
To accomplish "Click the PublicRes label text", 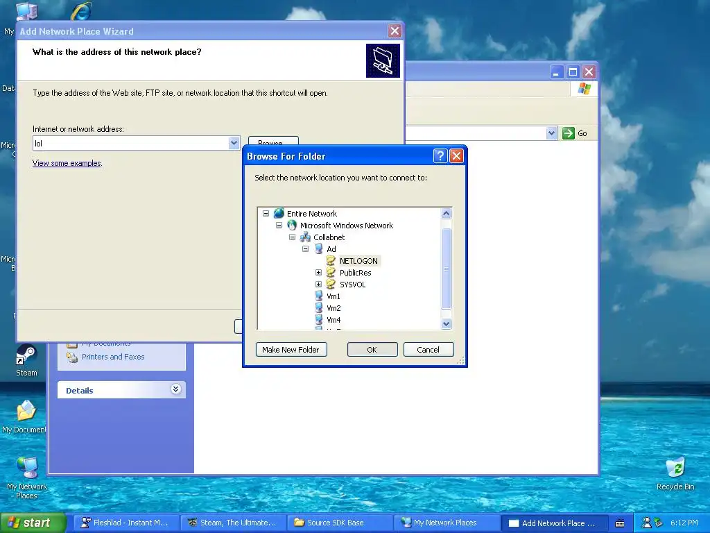I will click(x=356, y=273).
